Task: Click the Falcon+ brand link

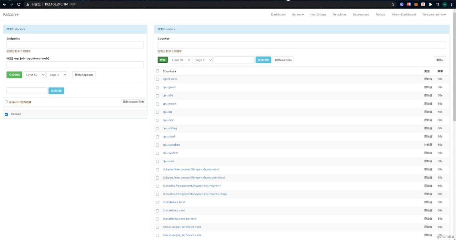Action: pos(11,15)
